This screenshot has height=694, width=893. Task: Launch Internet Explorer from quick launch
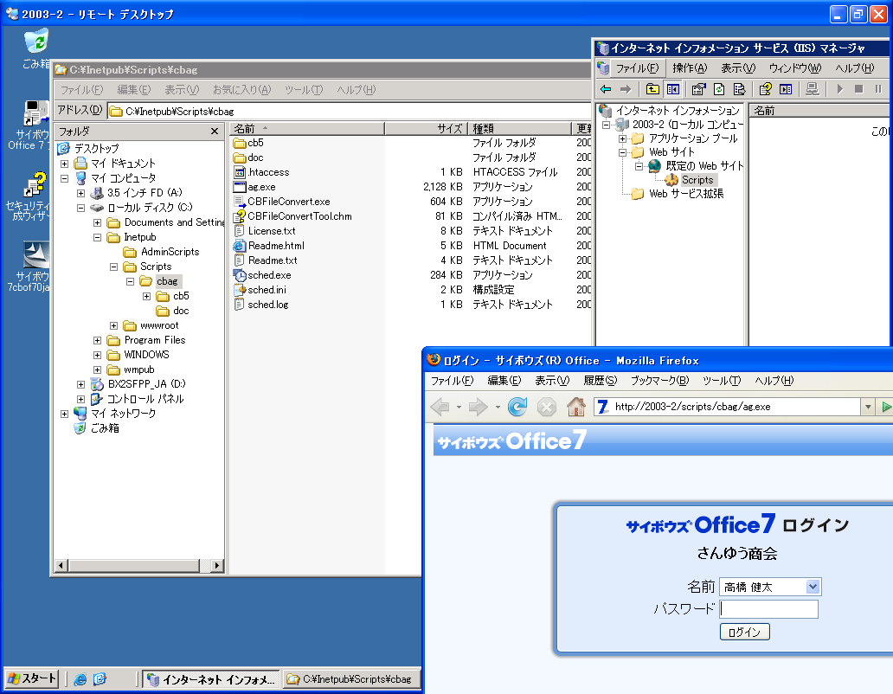tap(80, 678)
